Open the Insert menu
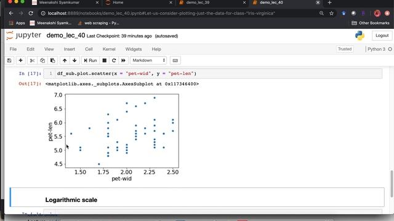394x221 pixels. pos(70,49)
